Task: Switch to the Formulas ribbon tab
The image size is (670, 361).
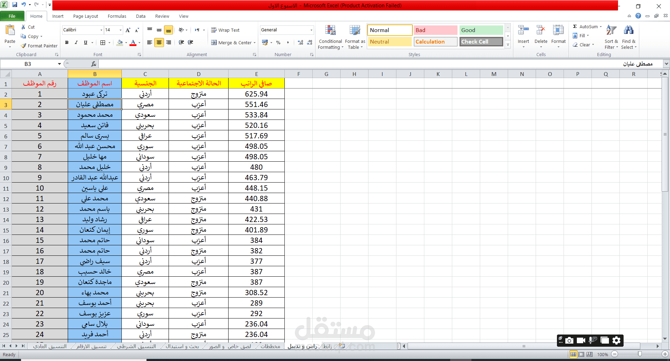Action: pyautogui.click(x=117, y=16)
